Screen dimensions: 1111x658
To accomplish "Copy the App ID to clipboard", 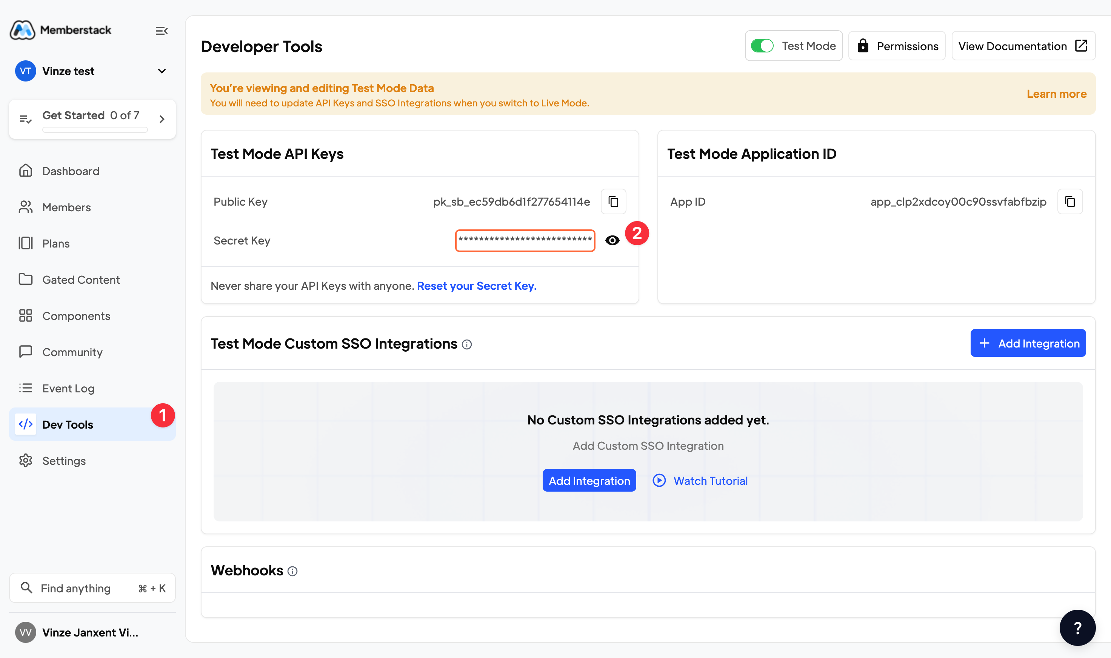I will [x=1070, y=202].
